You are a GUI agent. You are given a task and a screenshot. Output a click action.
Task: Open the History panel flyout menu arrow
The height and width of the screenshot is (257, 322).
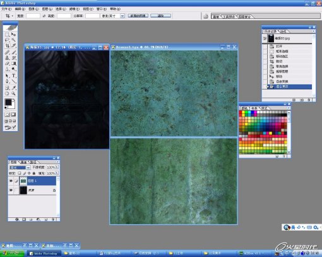(314, 31)
